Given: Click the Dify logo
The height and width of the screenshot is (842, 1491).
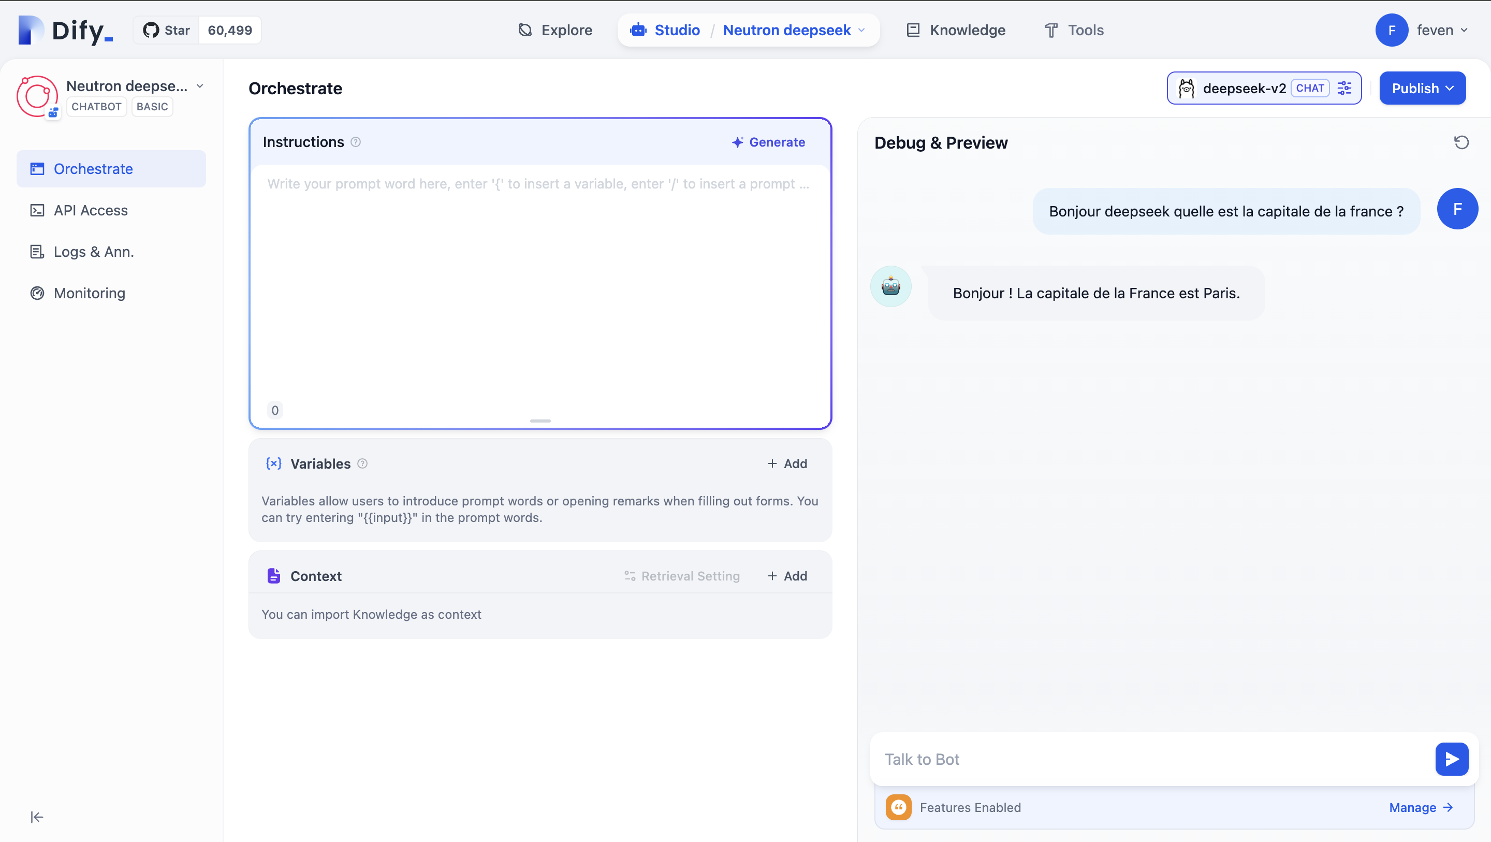Looking at the screenshot, I should pyautogui.click(x=65, y=30).
